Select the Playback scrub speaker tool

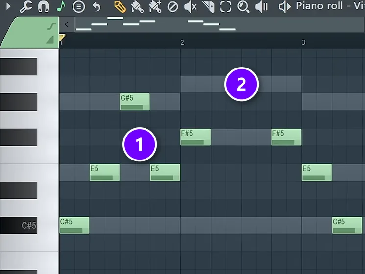[x=261, y=7]
